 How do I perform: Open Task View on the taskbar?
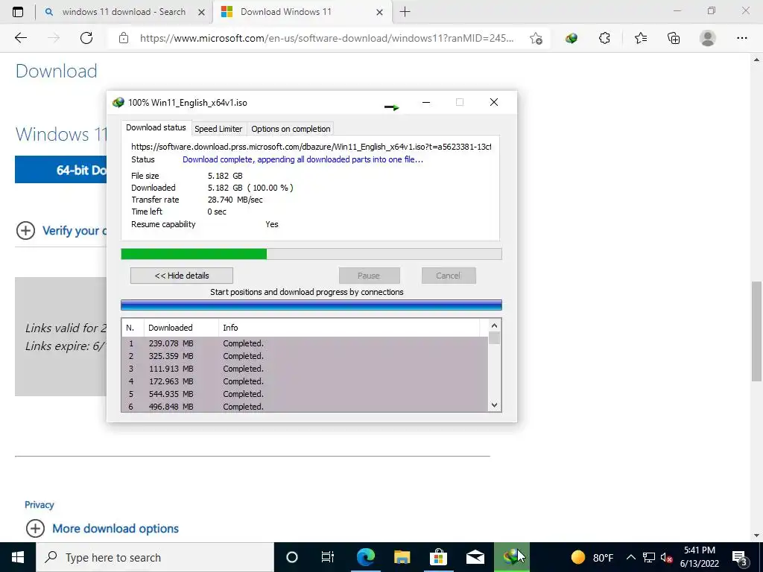[328, 557]
